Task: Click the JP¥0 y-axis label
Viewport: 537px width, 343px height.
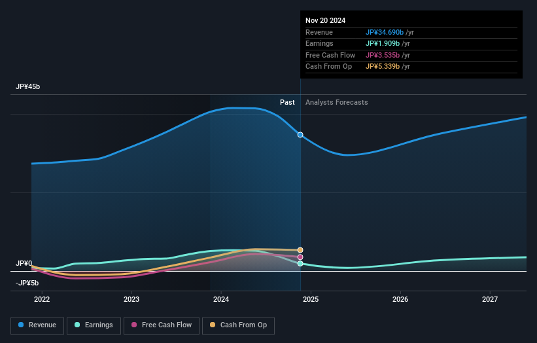Action: click(x=24, y=263)
